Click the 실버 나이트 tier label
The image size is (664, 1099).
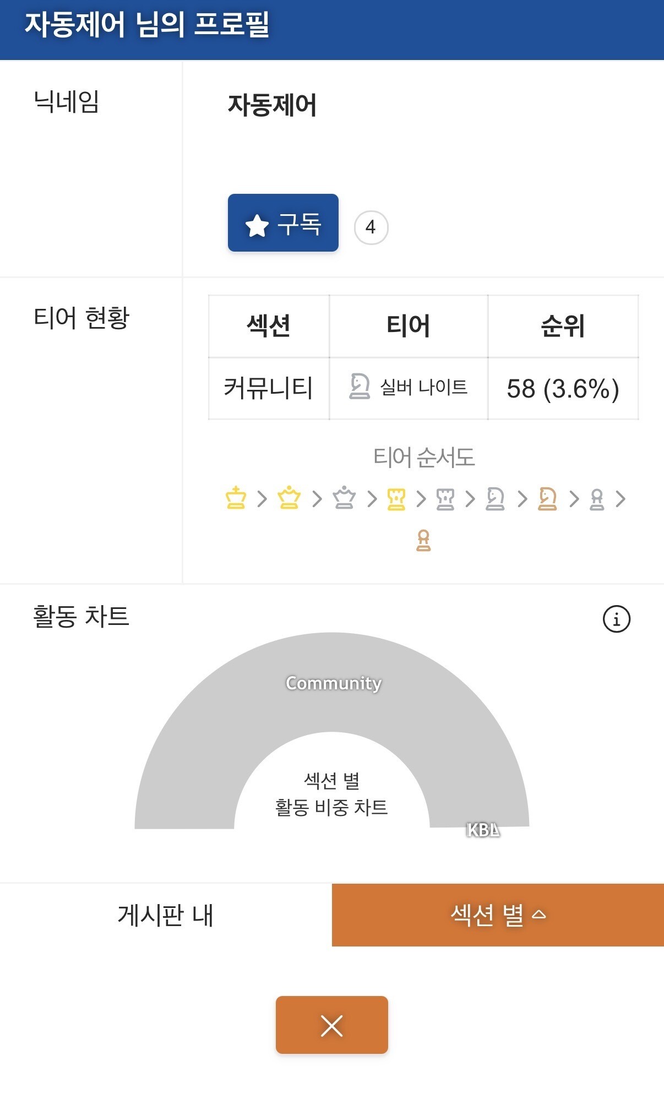[x=423, y=387]
